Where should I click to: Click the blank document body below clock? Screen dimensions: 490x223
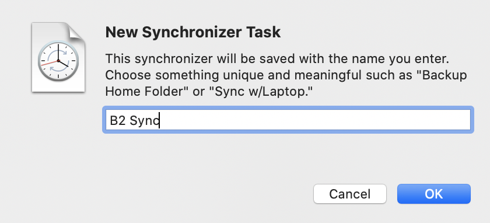click(58, 87)
